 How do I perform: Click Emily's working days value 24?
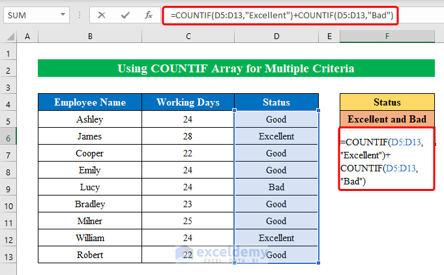pyautogui.click(x=188, y=170)
